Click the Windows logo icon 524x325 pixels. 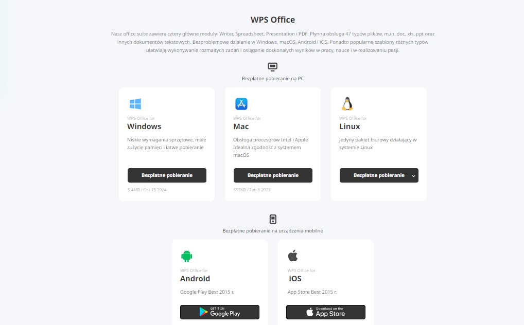click(x=135, y=104)
